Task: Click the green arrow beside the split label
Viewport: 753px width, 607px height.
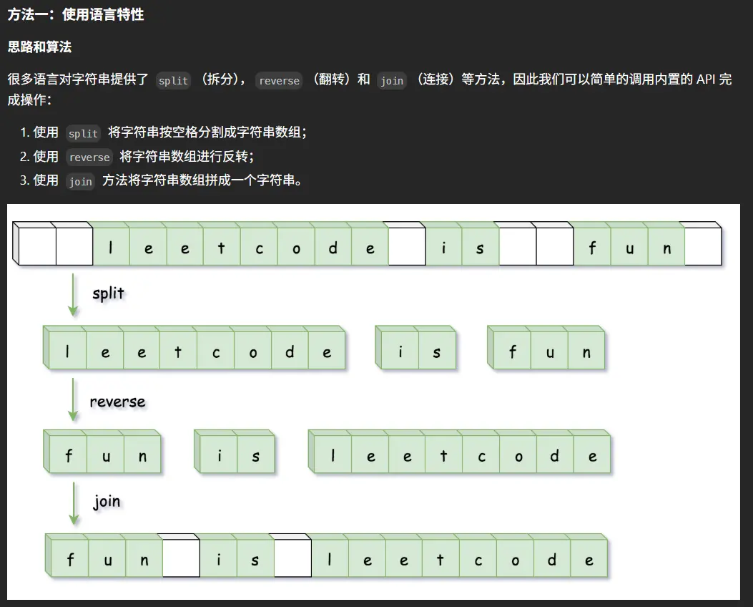Action: (x=73, y=293)
